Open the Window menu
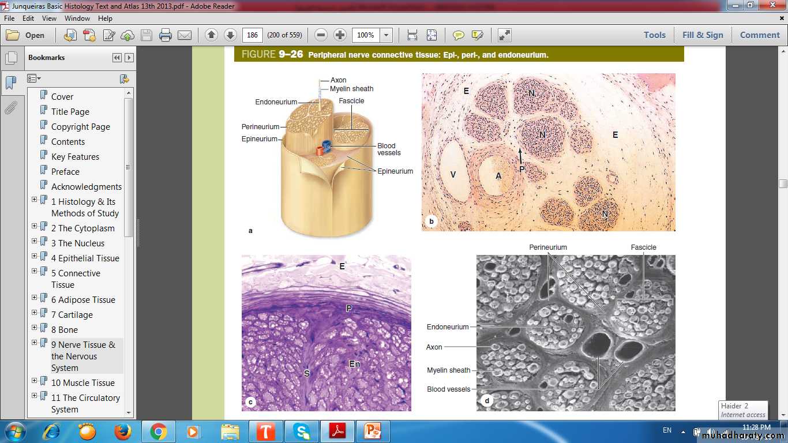 click(x=77, y=18)
